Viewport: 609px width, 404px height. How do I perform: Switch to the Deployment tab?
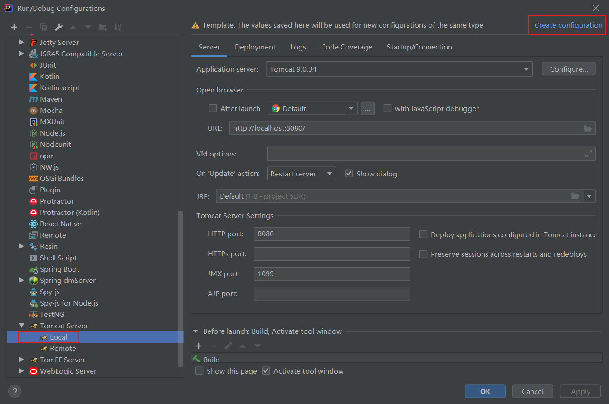coord(255,47)
